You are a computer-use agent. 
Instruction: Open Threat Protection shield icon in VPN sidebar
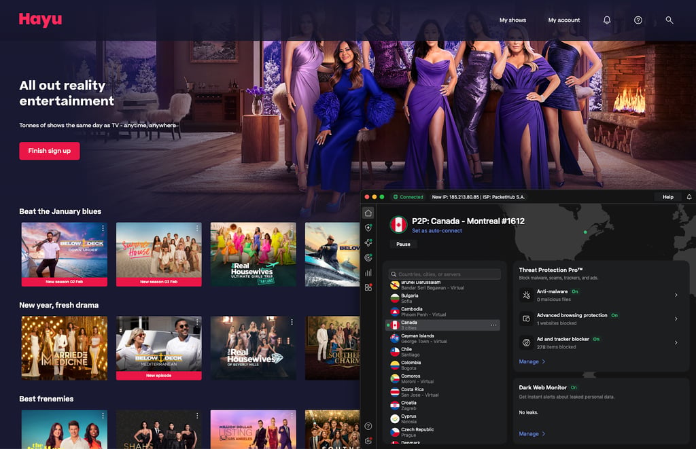[368, 228]
